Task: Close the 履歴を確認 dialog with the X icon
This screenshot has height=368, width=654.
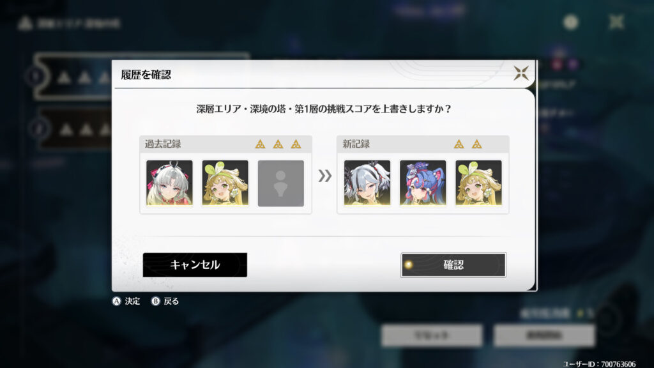Action: click(x=521, y=73)
